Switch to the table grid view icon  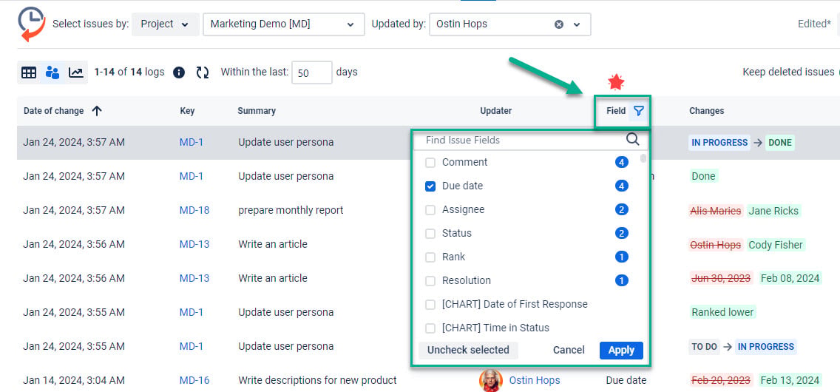click(x=29, y=72)
